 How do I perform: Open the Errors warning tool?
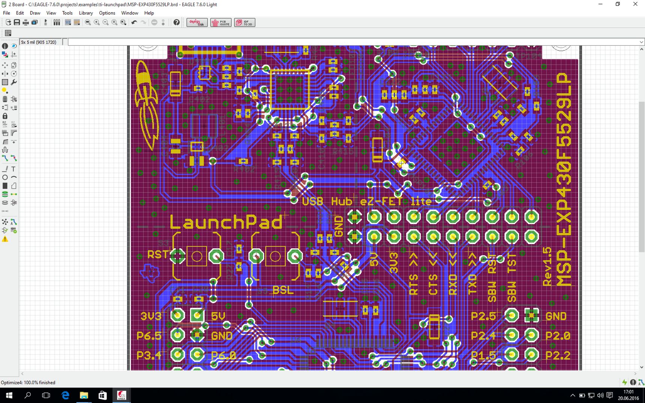5,239
